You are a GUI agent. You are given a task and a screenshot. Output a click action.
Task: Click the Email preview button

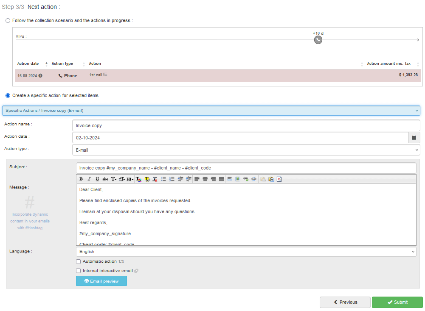tap(101, 281)
